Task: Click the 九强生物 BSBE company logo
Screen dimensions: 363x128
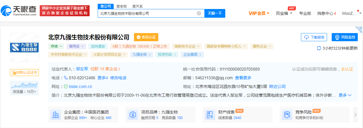Action: click(x=24, y=47)
